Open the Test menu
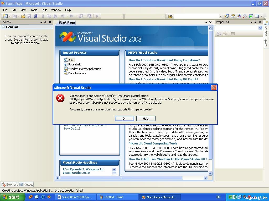Viewport: 269px width, 201px height. (x=44, y=10)
